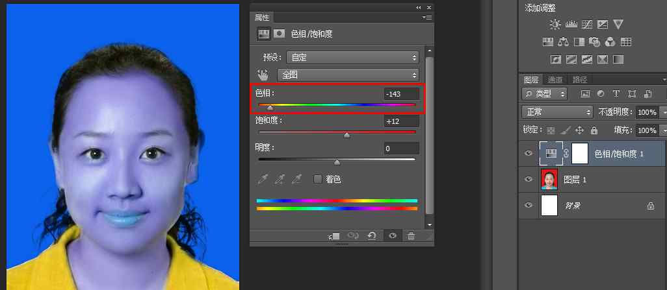The height and width of the screenshot is (290, 667).
Task: Switch to the 图层 tab
Action: tap(531, 79)
